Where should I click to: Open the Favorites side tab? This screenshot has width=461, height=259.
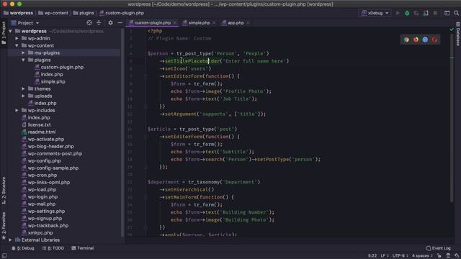coord(4,225)
